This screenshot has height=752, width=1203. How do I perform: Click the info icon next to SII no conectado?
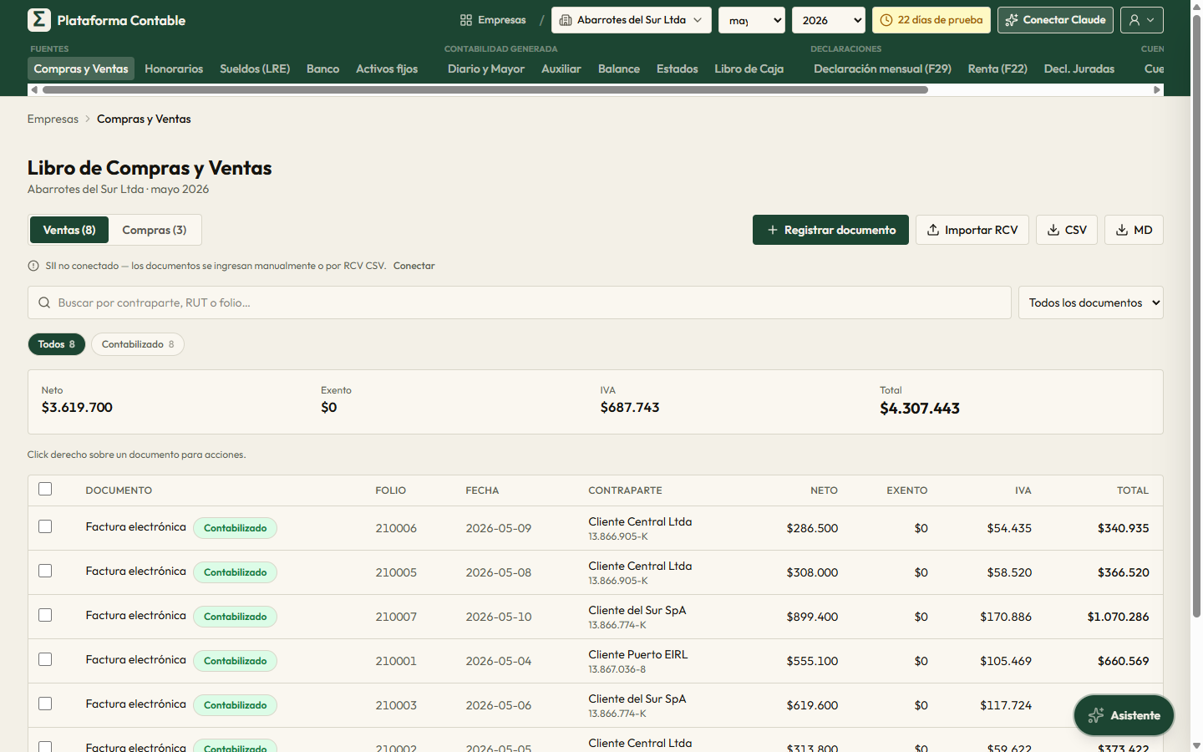[33, 266]
